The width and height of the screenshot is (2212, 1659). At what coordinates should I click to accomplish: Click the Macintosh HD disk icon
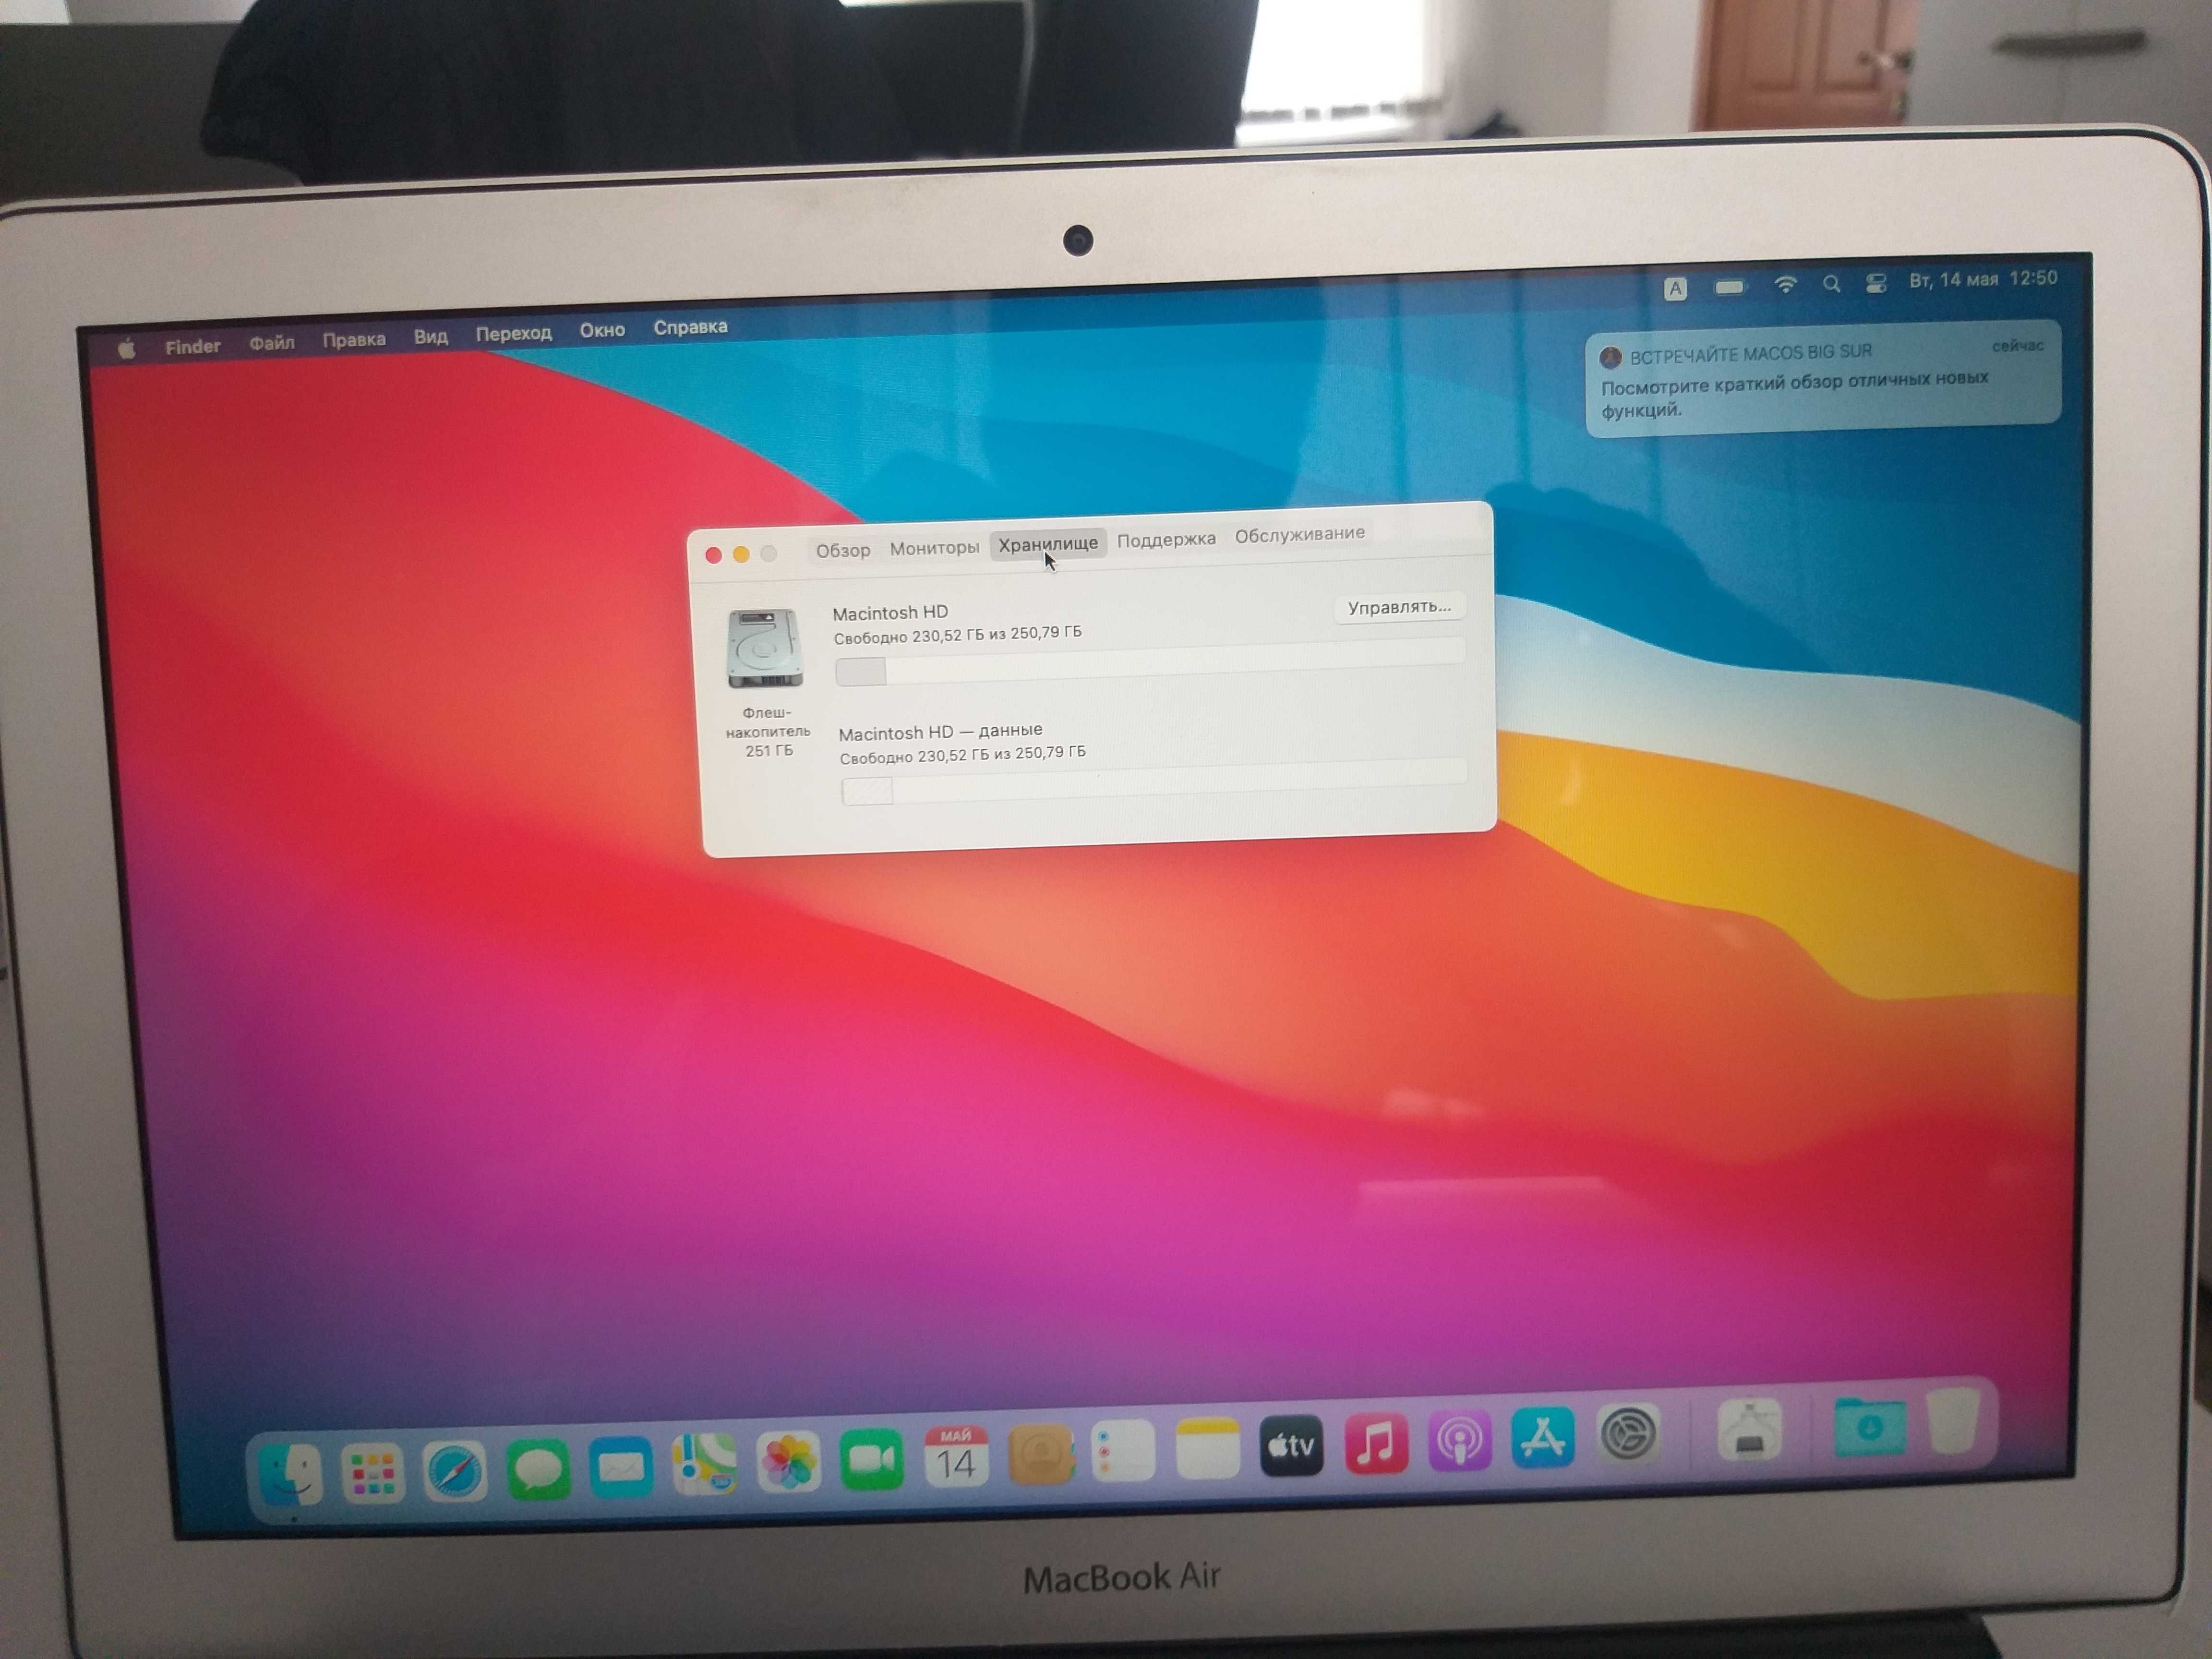coord(765,648)
